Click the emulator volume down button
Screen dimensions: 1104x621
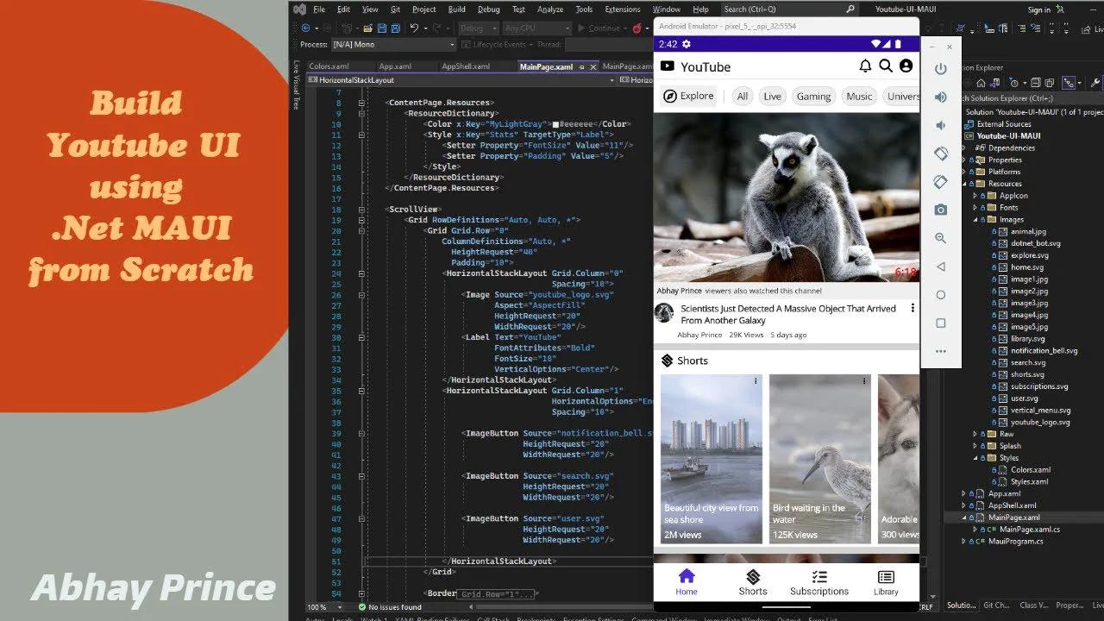(x=941, y=125)
